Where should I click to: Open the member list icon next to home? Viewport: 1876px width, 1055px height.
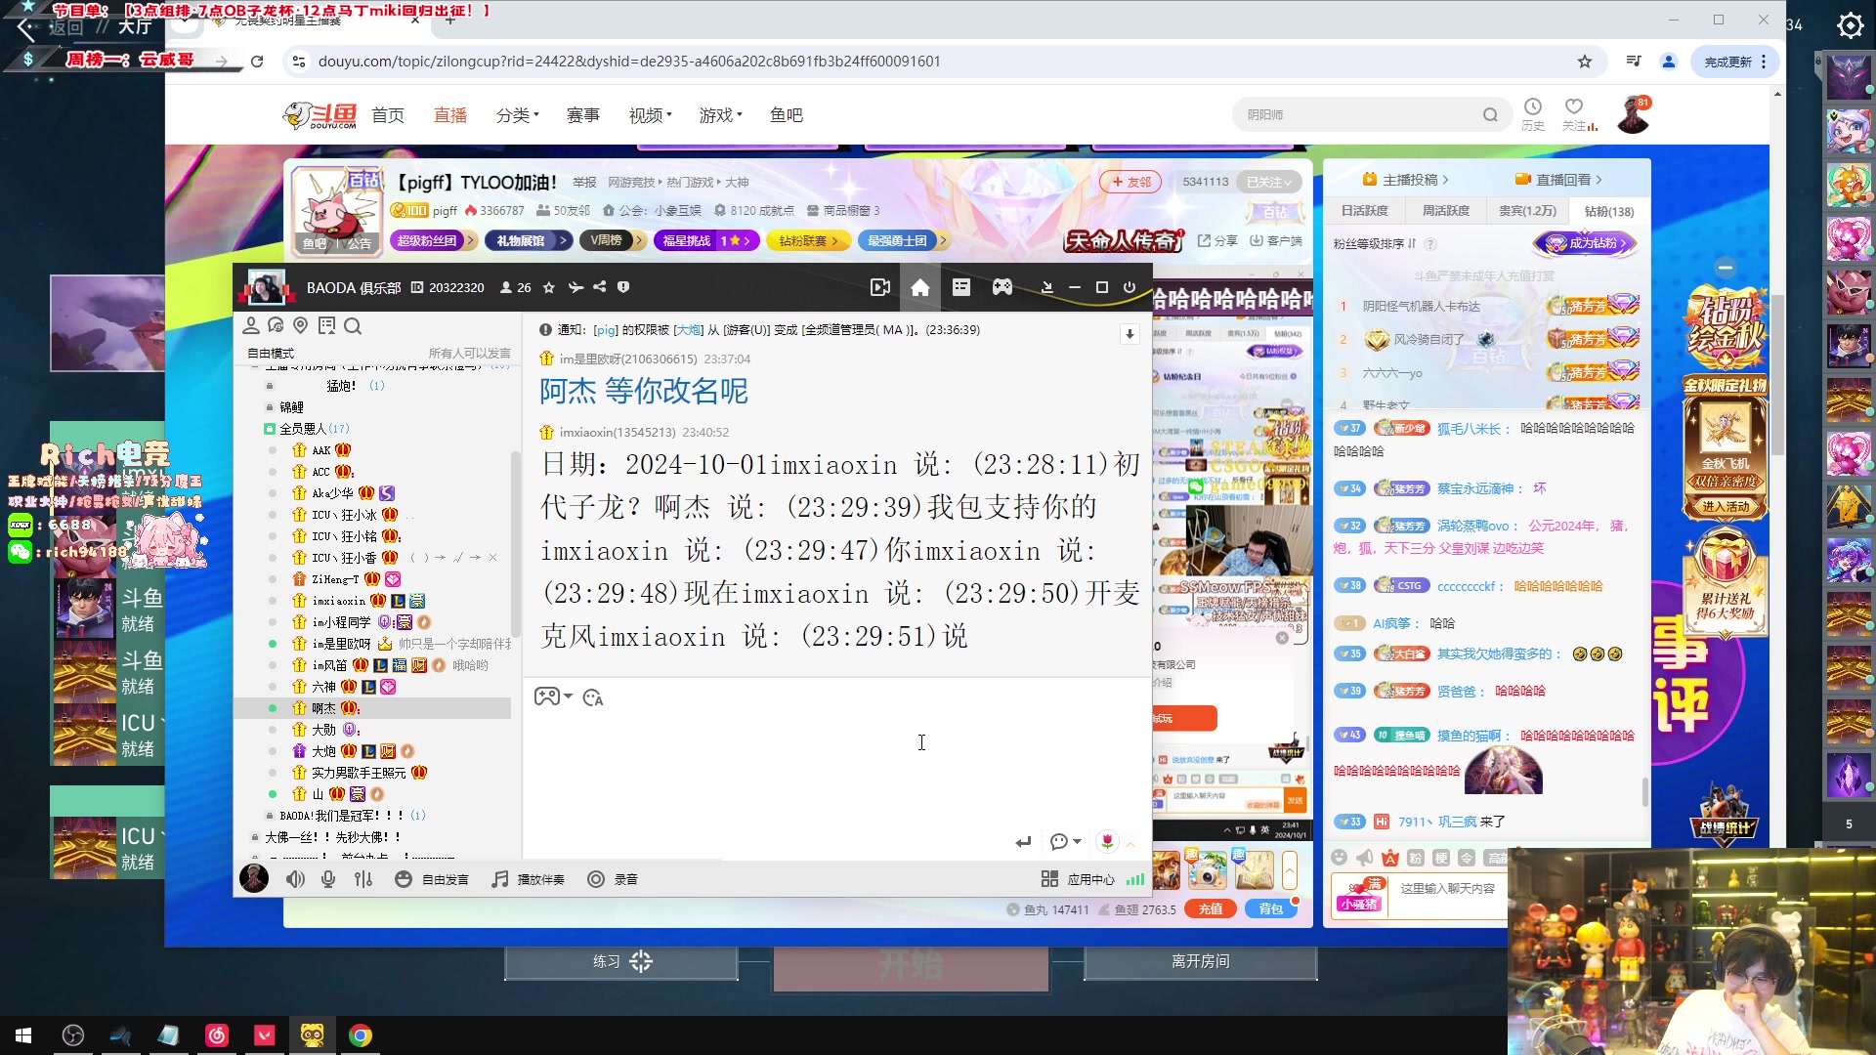click(960, 287)
